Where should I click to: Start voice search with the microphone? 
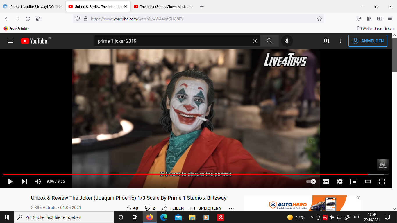287,41
